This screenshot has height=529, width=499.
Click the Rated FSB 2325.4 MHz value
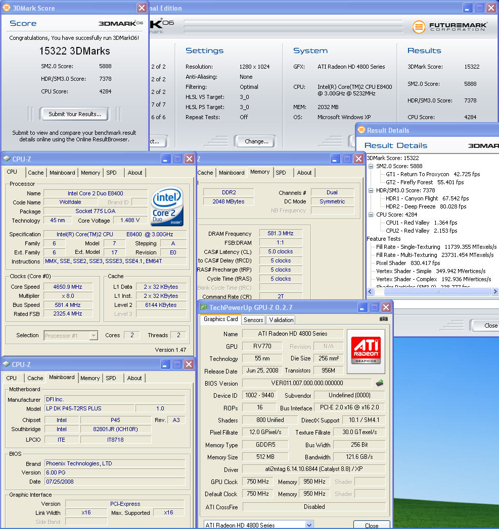click(x=68, y=314)
